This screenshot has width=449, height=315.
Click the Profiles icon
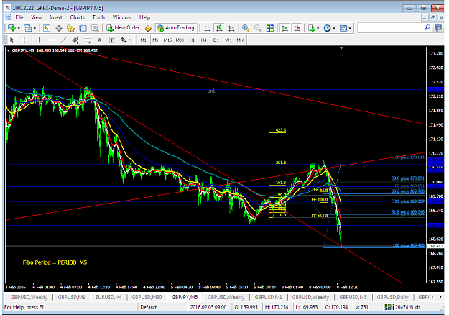click(28, 28)
